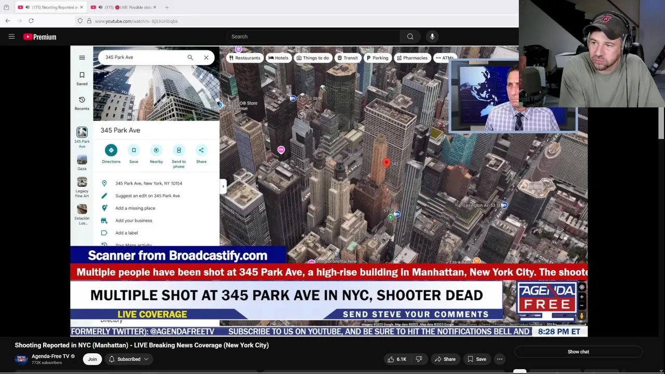The width and height of the screenshot is (665, 374).
Task: Open the browser tab overview icon
Action: (6, 7)
